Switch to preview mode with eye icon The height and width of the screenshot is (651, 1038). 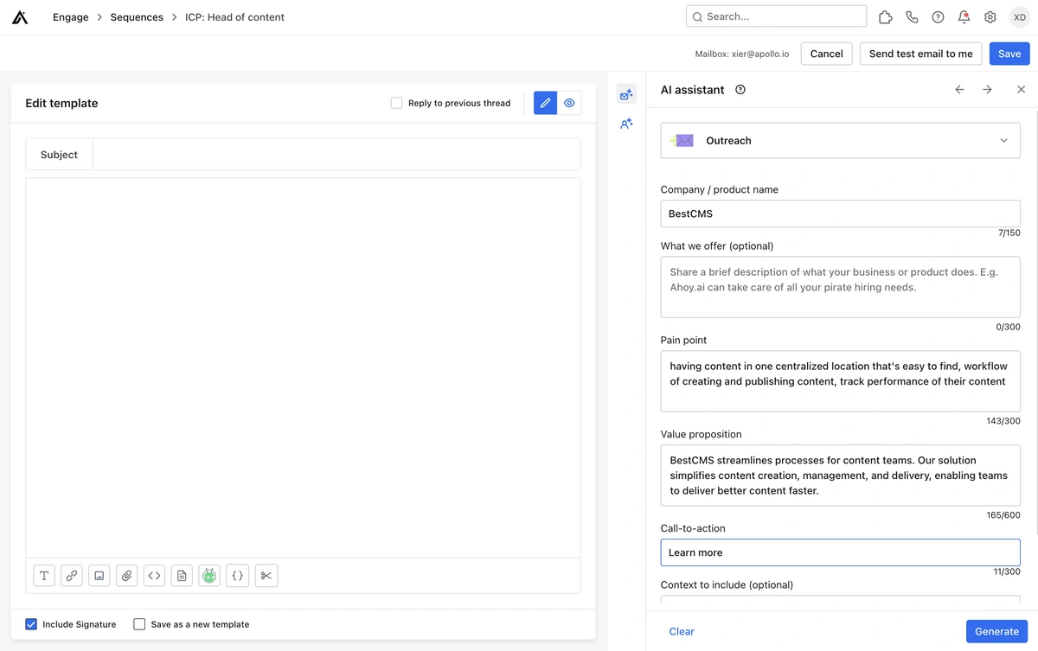569,103
